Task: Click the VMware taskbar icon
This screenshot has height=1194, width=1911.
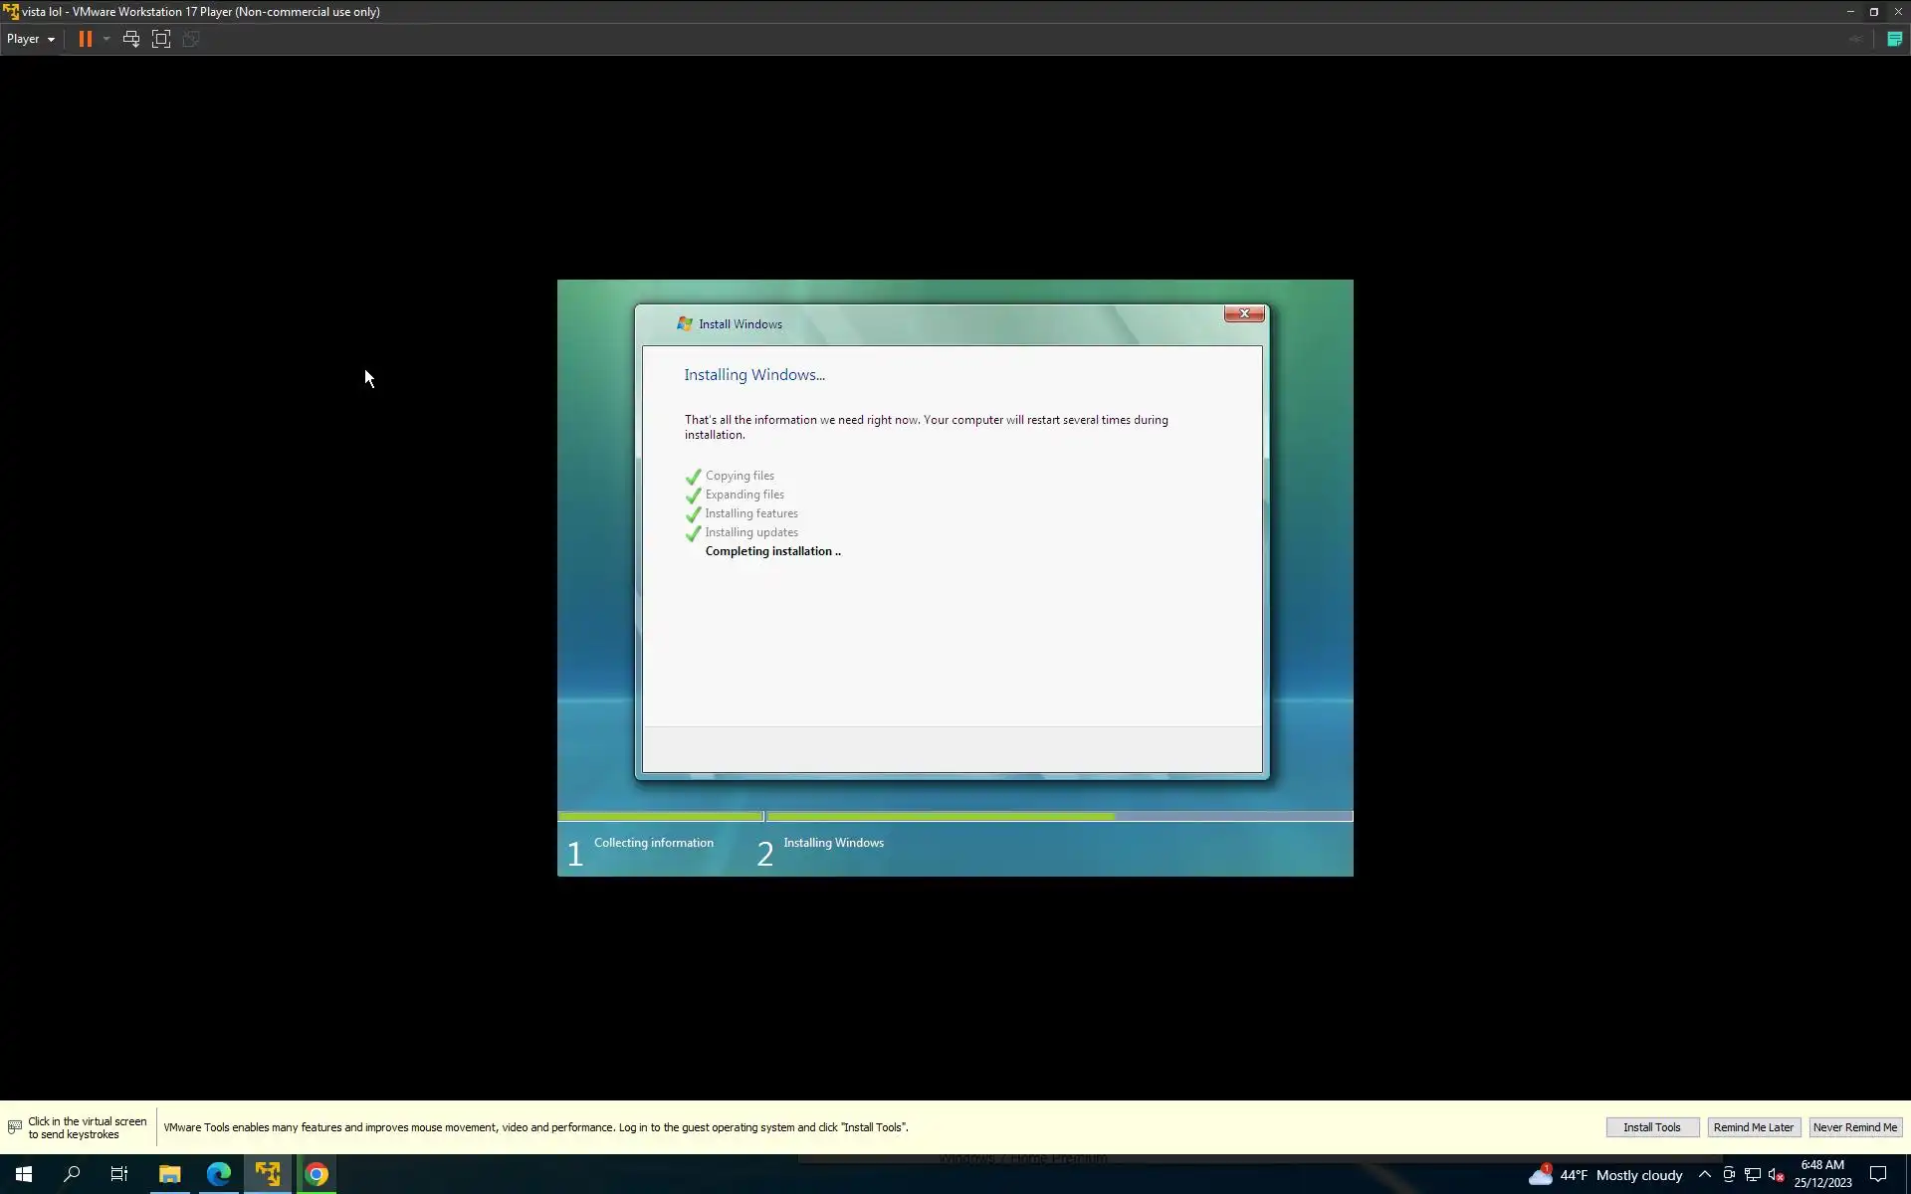Action: pos(268,1174)
